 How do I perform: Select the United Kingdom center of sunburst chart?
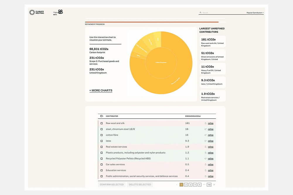(161, 63)
